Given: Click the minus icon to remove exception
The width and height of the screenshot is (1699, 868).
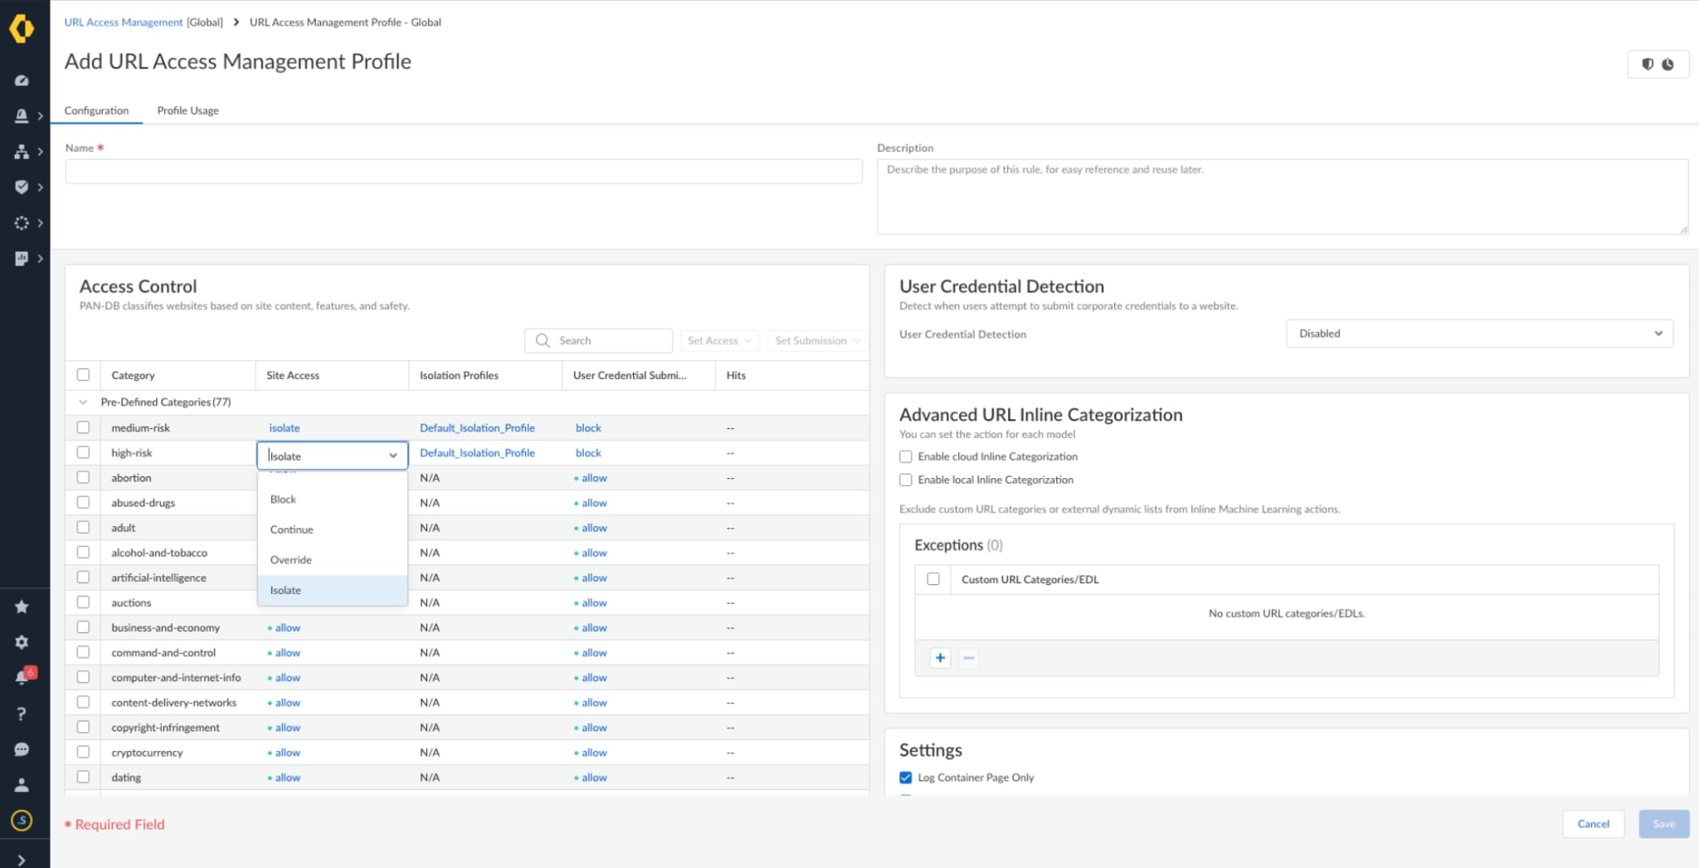Looking at the screenshot, I should (x=968, y=658).
